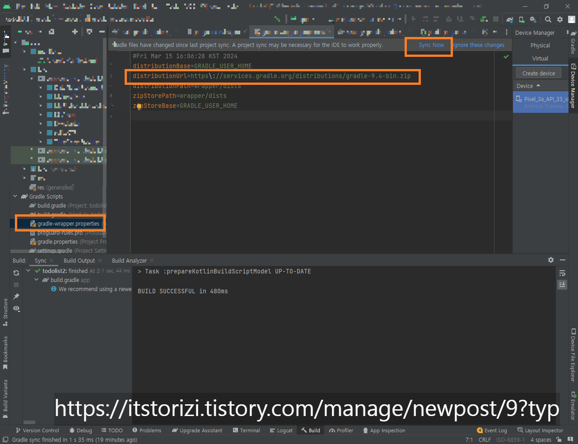Open the Upgrade Assistant tool window

pos(197,430)
